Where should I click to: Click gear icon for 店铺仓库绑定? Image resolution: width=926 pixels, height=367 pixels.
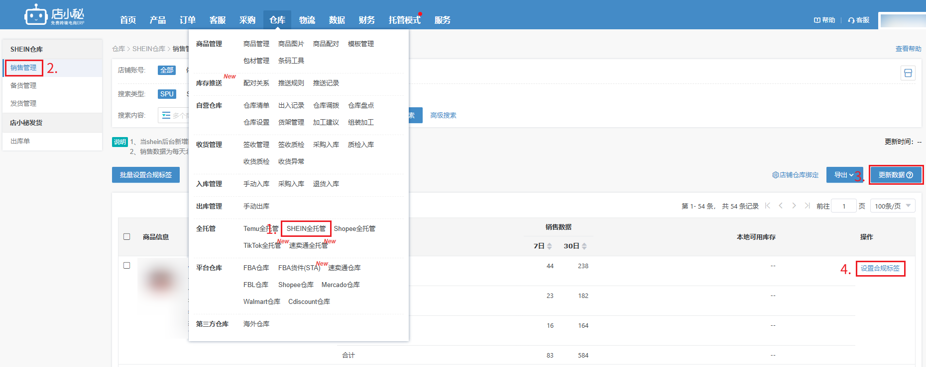pyautogui.click(x=775, y=175)
